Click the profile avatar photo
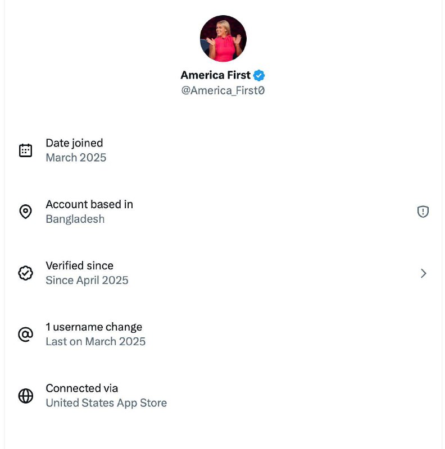Image resolution: width=445 pixels, height=449 pixels. click(x=223, y=39)
